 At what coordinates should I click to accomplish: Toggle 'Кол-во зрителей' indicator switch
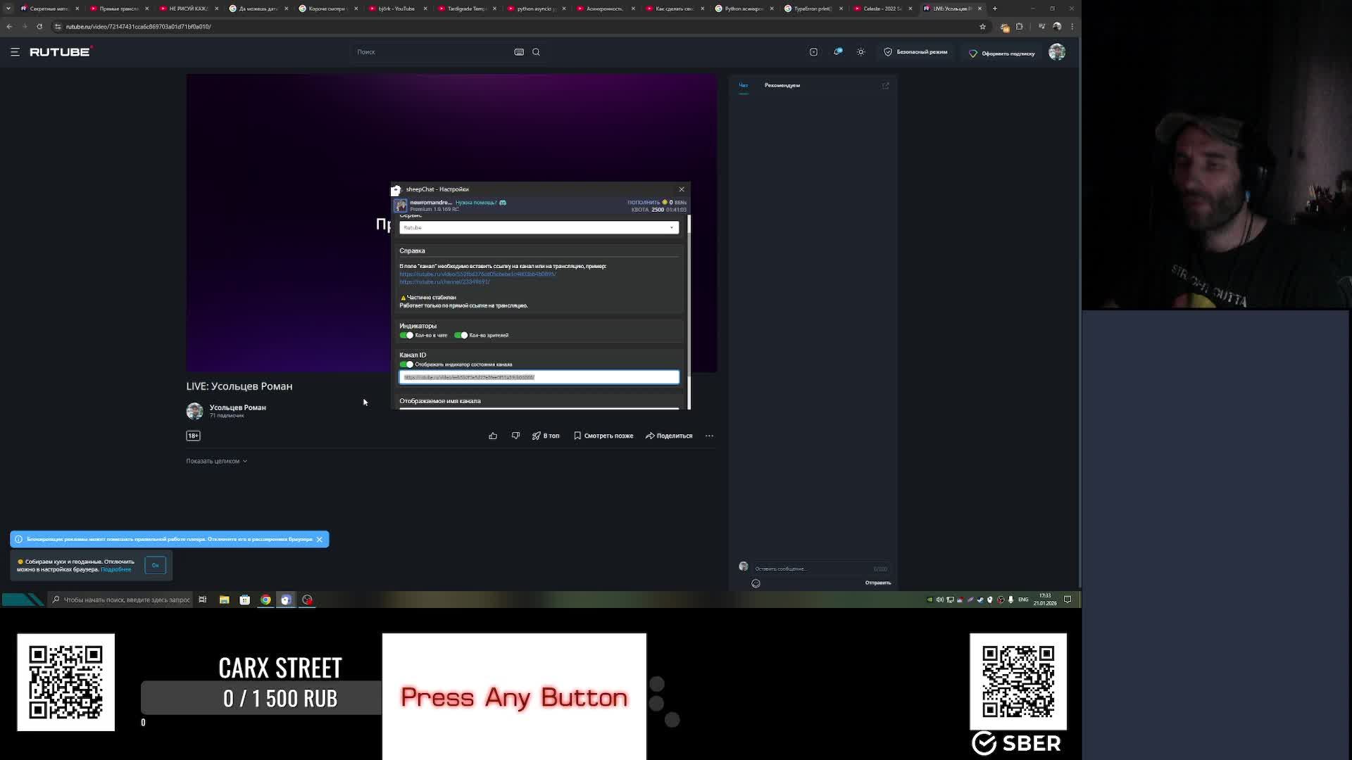[461, 336]
